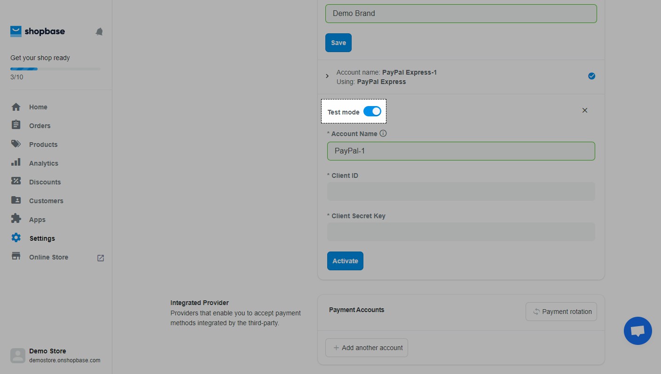
Task: Click the Payment rotation button
Action: [561, 312]
